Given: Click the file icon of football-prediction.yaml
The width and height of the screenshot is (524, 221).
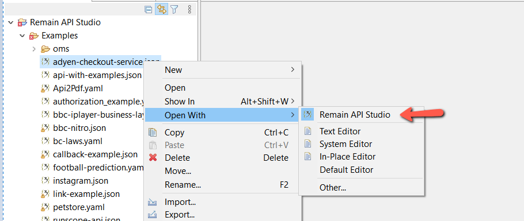Looking at the screenshot, I should pos(45,168).
